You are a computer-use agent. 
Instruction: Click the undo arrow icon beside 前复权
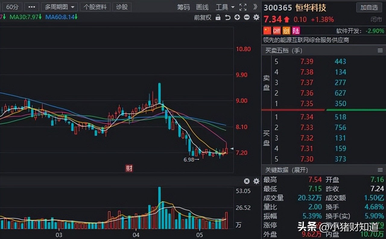(x=228, y=17)
